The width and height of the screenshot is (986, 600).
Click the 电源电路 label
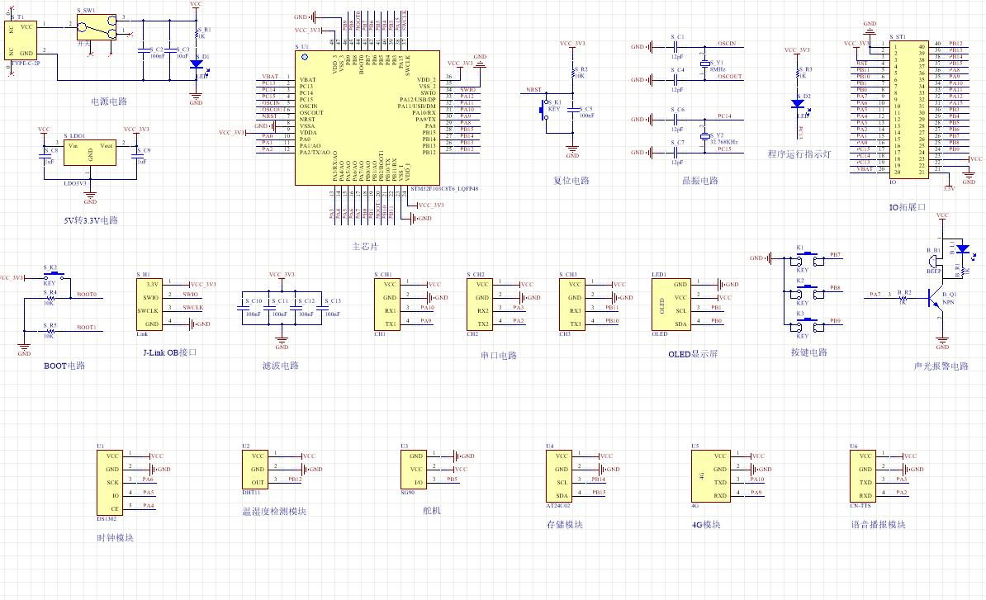109,102
